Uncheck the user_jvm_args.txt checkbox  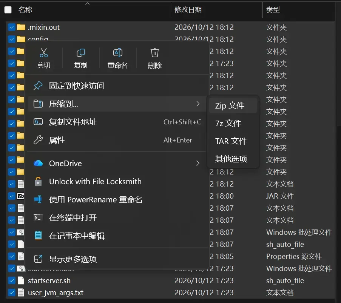tap(11, 292)
